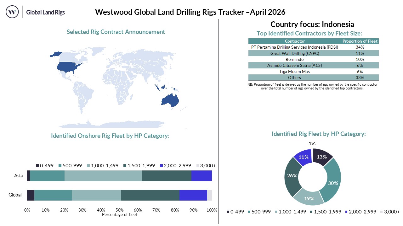Click the 'Proportion of Fleet' column header

point(360,41)
